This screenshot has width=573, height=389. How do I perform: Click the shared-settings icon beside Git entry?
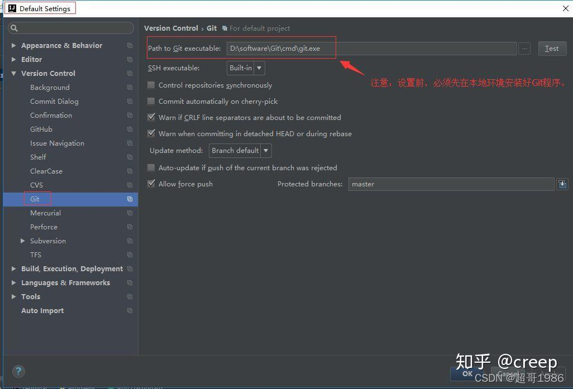click(x=129, y=199)
